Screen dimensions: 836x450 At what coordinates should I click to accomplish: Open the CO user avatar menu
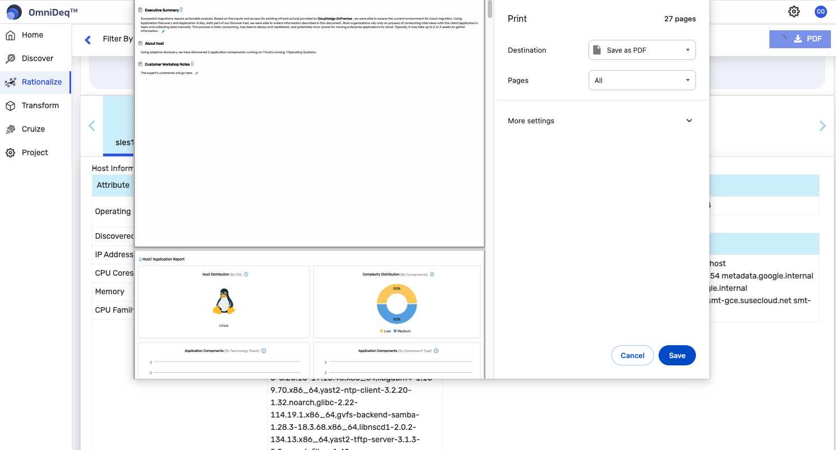821,11
